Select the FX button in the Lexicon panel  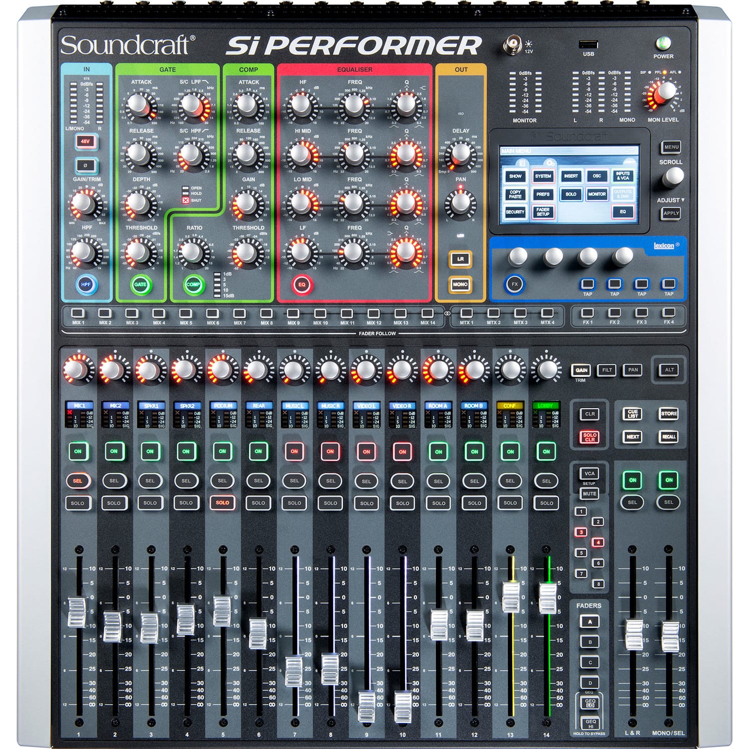coord(515,283)
